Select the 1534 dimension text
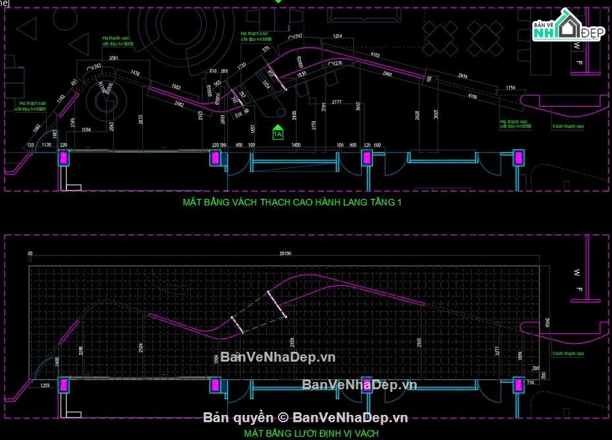This screenshot has height=440, width=612. tap(86, 130)
